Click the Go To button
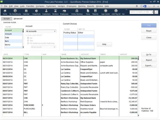Screen dimensions: 160x120 pyautogui.click(x=149, y=55)
